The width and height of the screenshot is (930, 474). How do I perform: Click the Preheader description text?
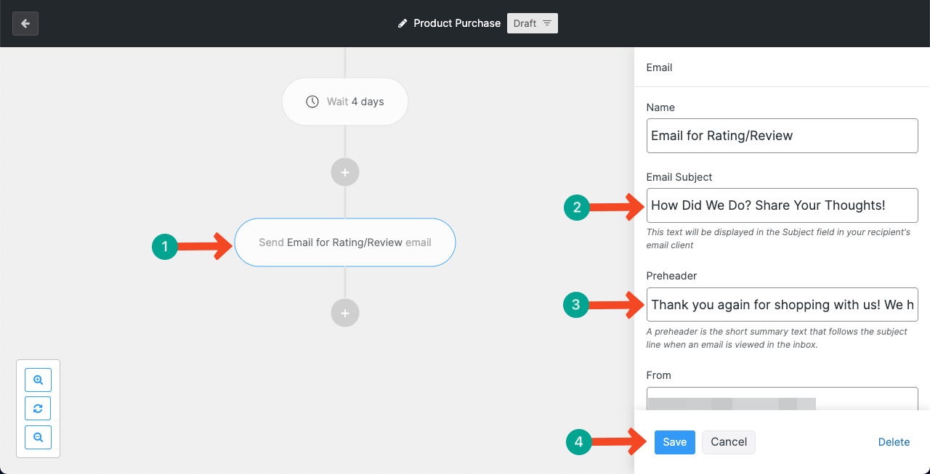777,338
